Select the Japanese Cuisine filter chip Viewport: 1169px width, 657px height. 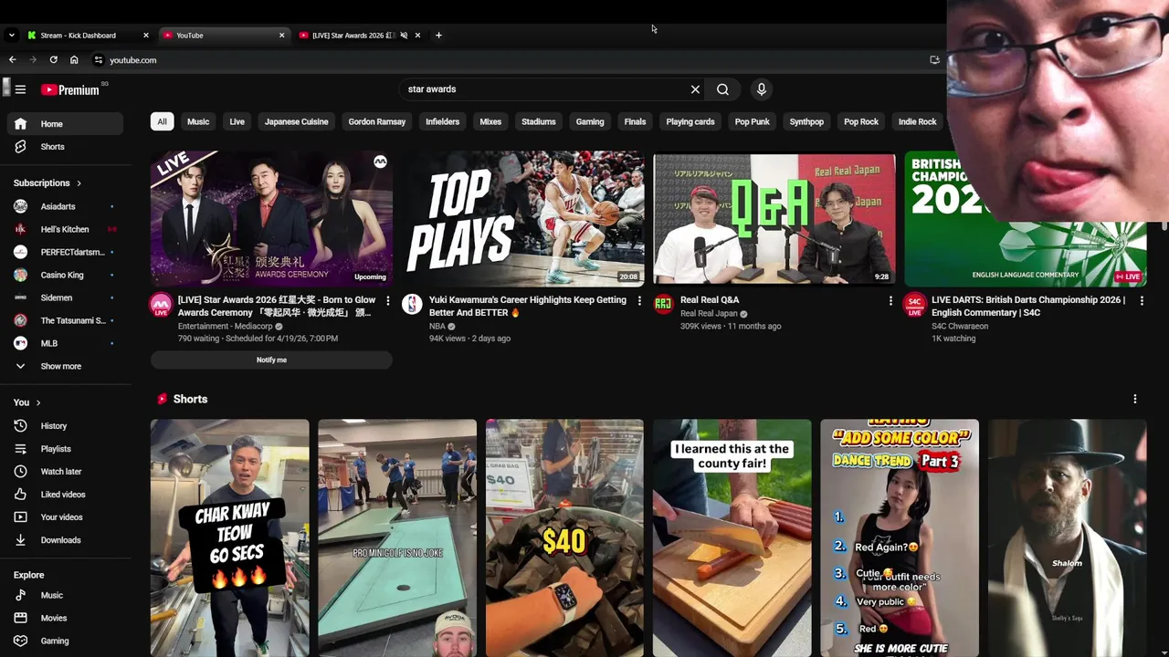pos(296,121)
